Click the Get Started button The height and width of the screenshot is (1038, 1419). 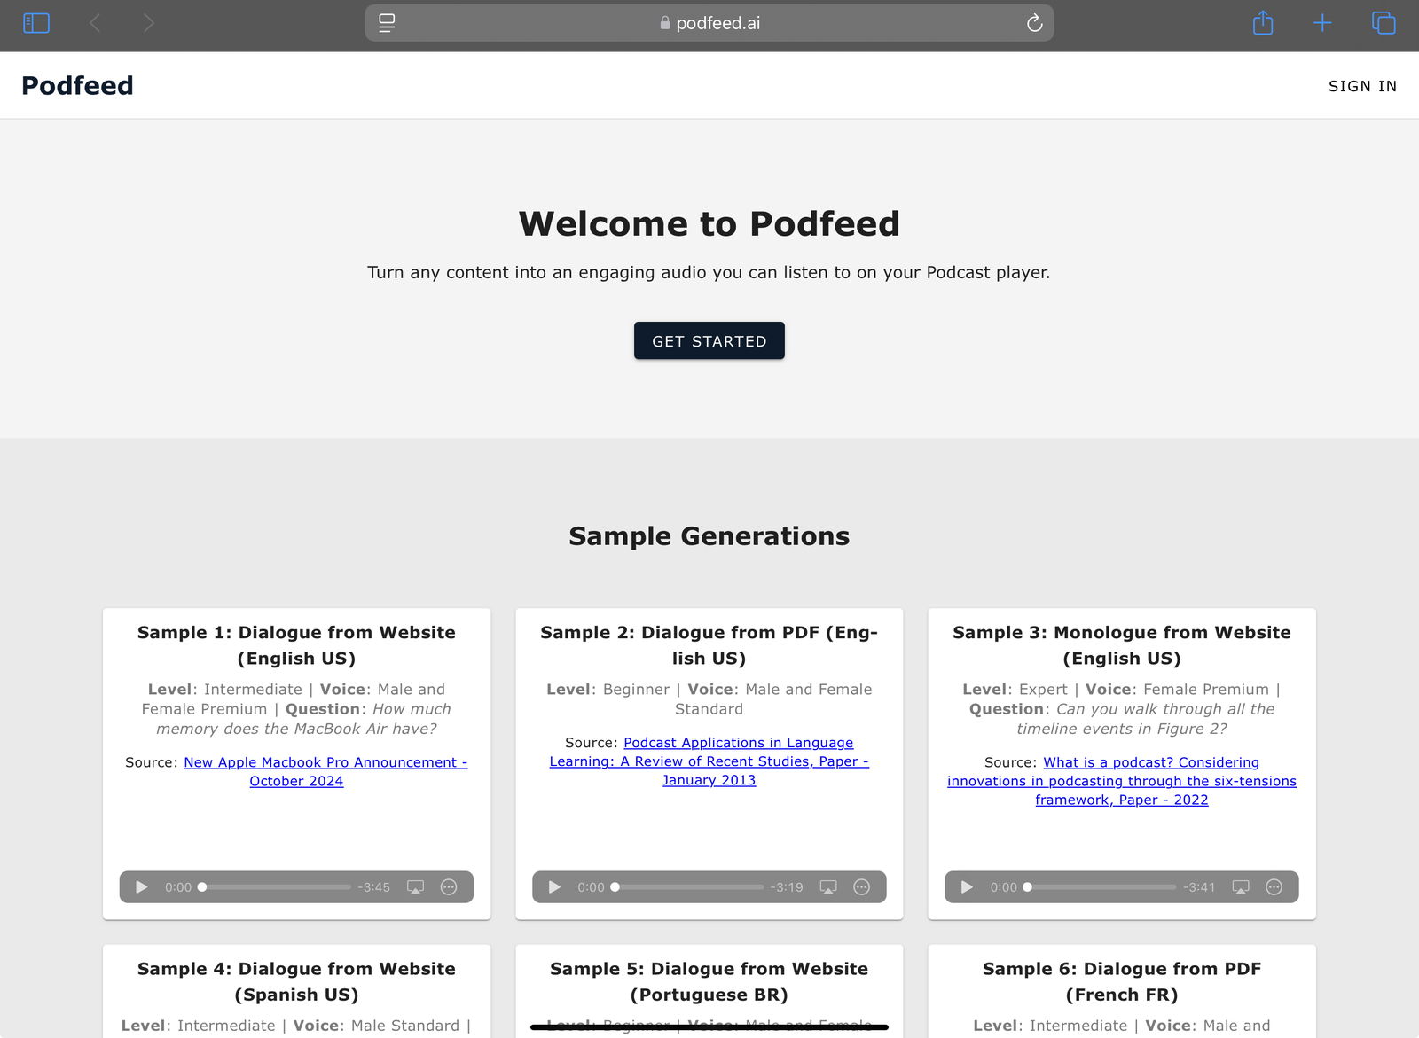click(x=709, y=341)
